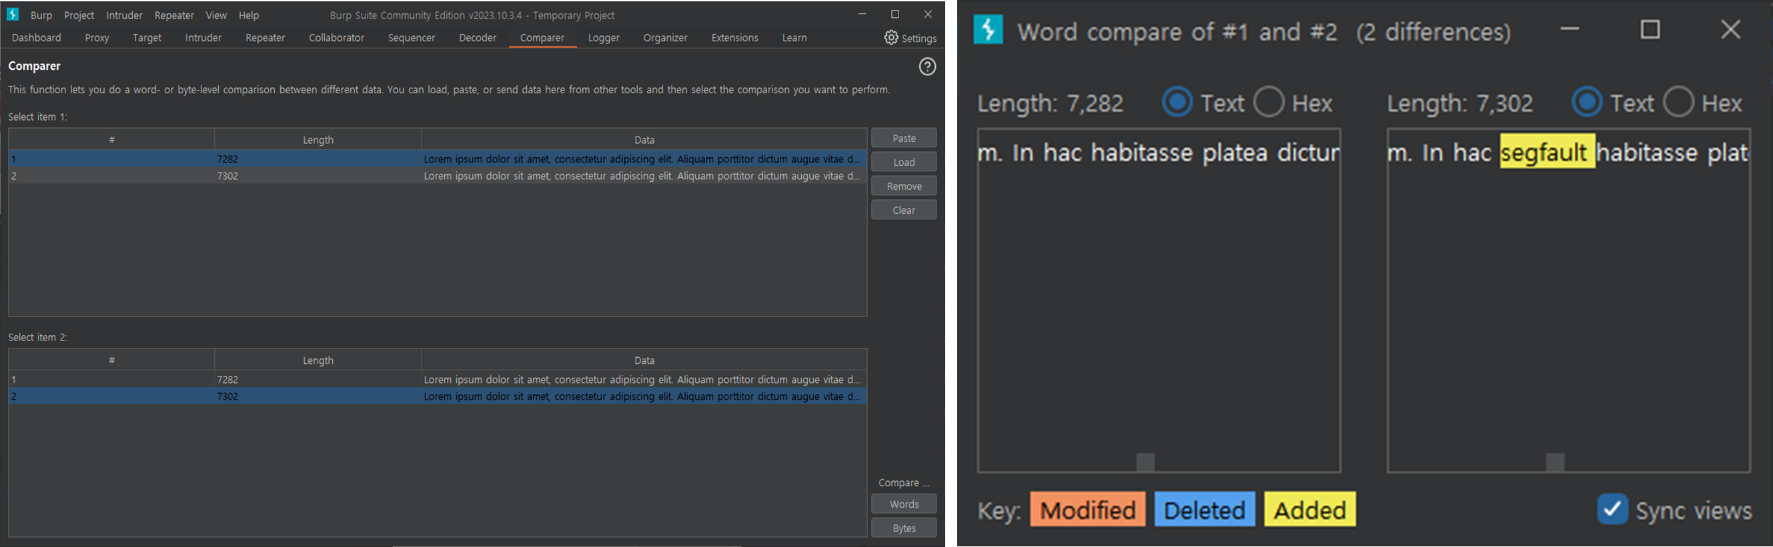Switch to the Target tab

click(x=147, y=38)
